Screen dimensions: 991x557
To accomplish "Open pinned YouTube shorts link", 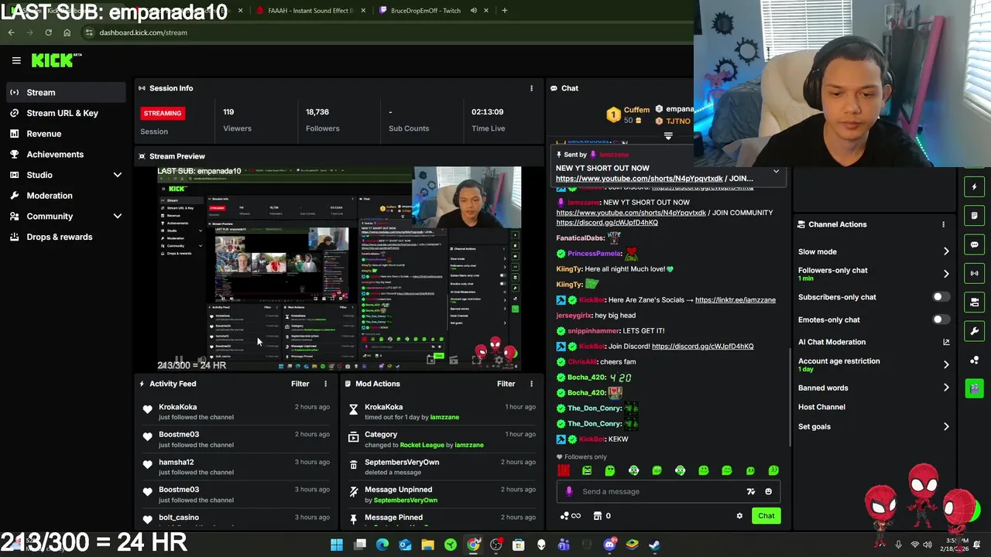I will click(639, 179).
